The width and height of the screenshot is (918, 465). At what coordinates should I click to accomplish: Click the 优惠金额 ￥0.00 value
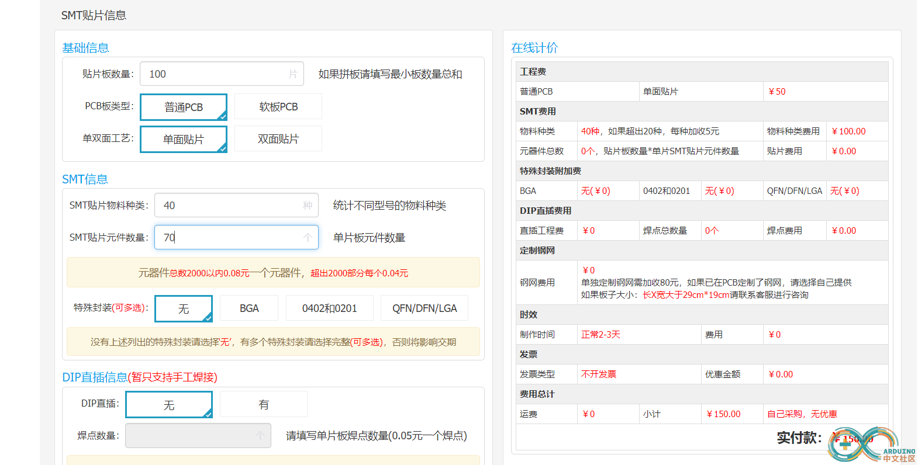[x=781, y=374]
